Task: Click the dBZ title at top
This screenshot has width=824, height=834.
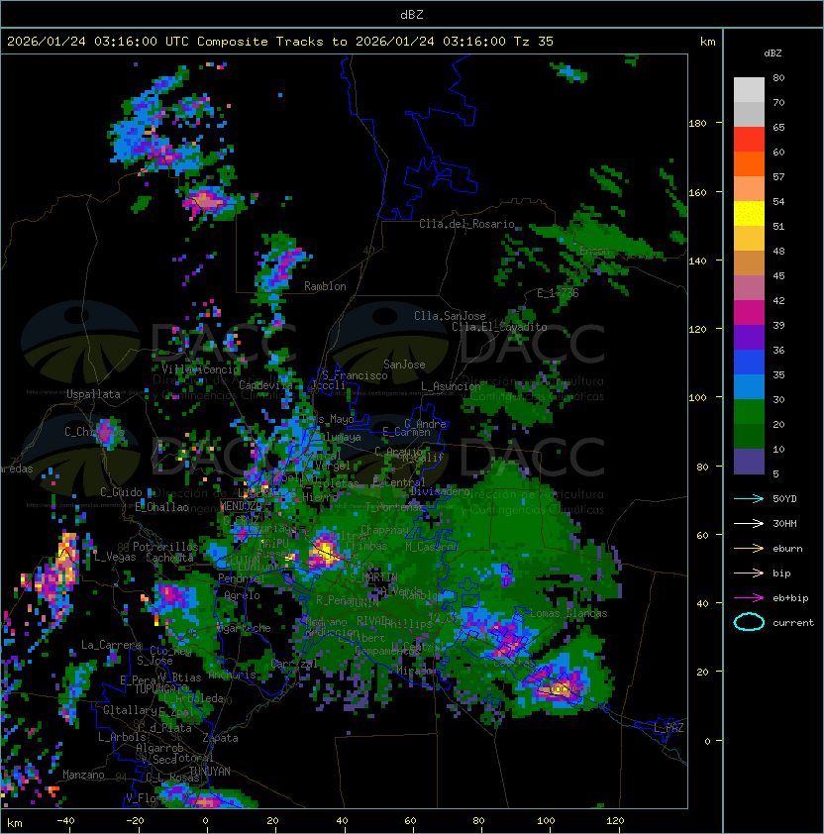Action: click(x=412, y=15)
